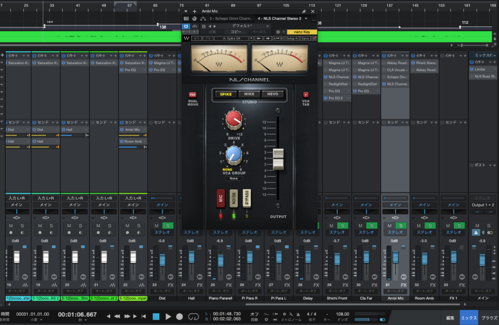Toggle the Loop transport button

pyautogui.click(x=193, y=316)
